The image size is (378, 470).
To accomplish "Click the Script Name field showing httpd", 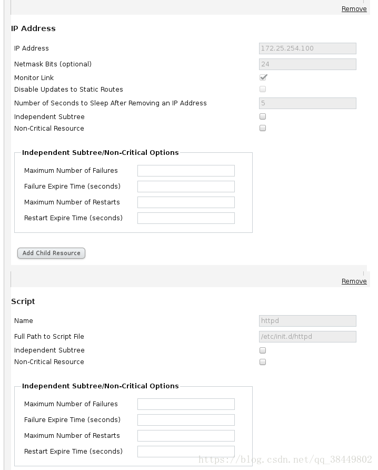I will click(x=307, y=321).
